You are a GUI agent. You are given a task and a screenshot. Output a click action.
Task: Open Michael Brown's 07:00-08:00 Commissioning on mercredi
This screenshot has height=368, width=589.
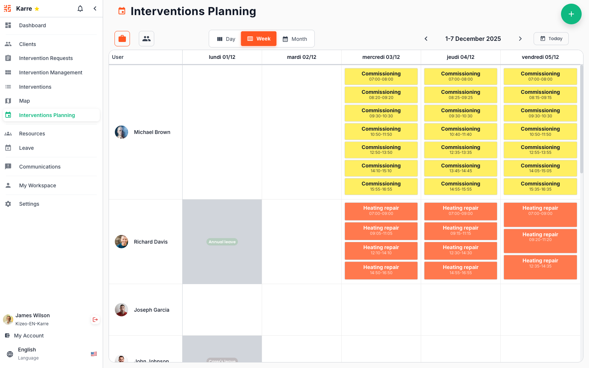coord(381,76)
